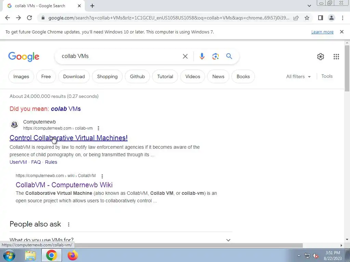Open the Rules sitelink
This screenshot has height=262, width=350.
[51, 162]
